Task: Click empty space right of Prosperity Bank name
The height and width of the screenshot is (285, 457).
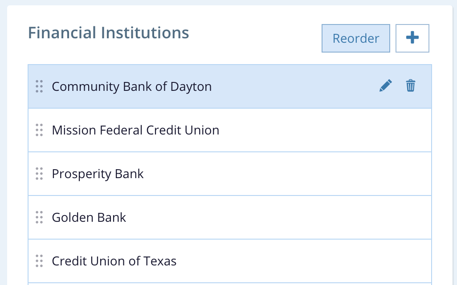Action: coord(285,174)
